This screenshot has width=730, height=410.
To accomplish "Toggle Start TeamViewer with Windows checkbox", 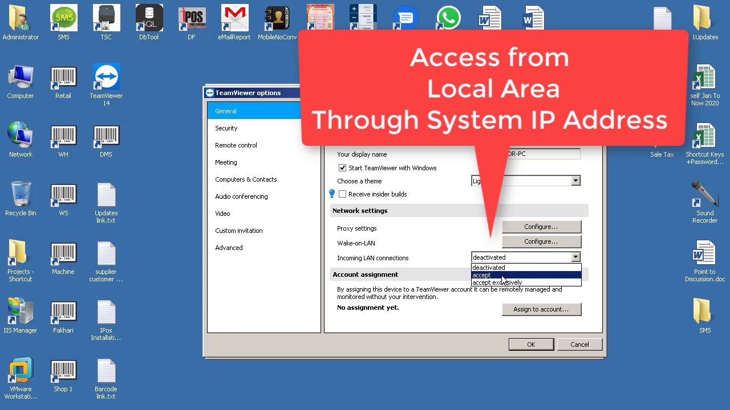I will (342, 168).
